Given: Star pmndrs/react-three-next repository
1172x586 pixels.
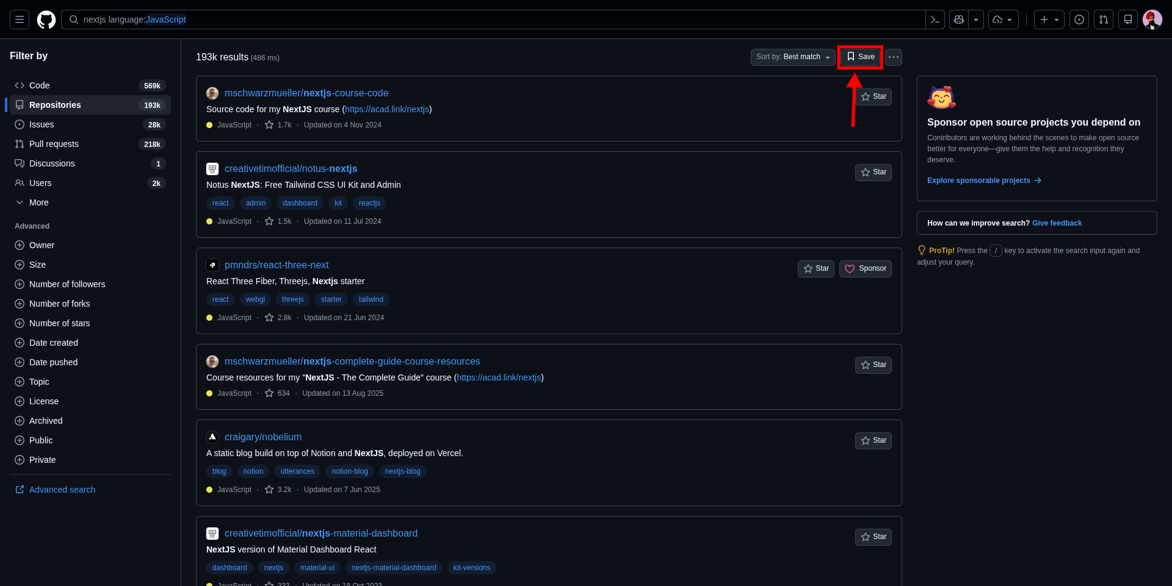Looking at the screenshot, I should tap(816, 269).
